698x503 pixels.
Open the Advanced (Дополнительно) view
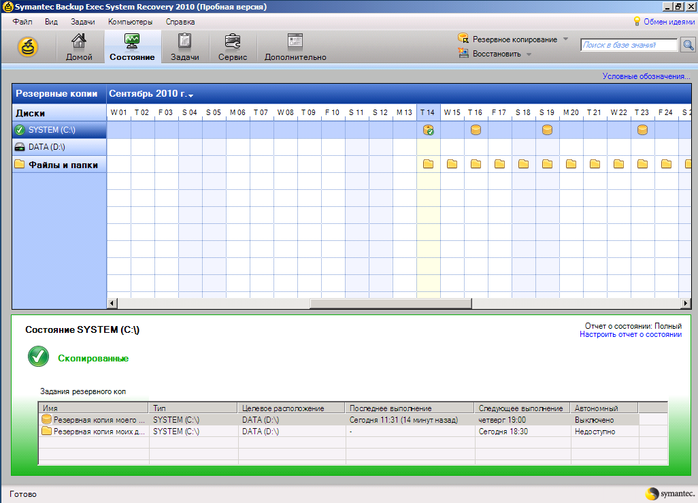[x=295, y=47]
